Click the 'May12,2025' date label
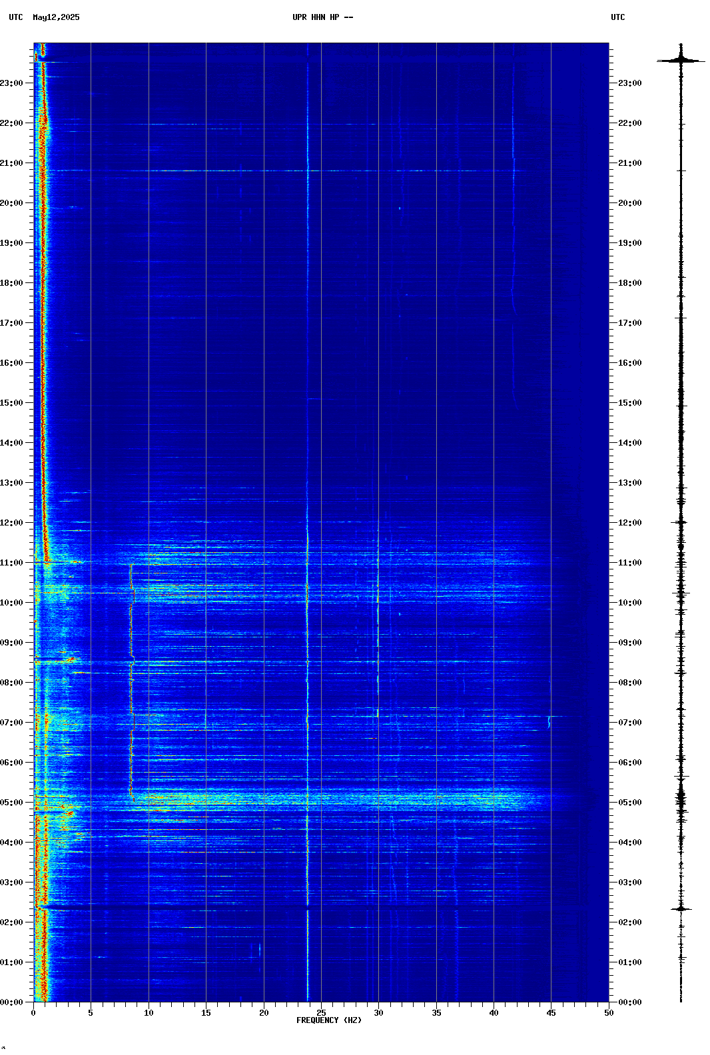Viewport: 710px width, 1055px height. click(x=56, y=17)
